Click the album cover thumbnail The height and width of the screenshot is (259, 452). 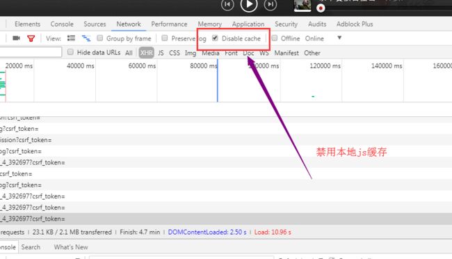pyautogui.click(x=302, y=5)
